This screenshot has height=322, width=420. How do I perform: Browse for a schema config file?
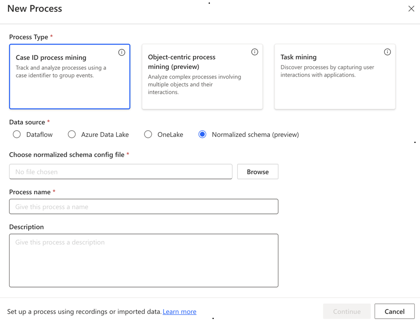258,172
